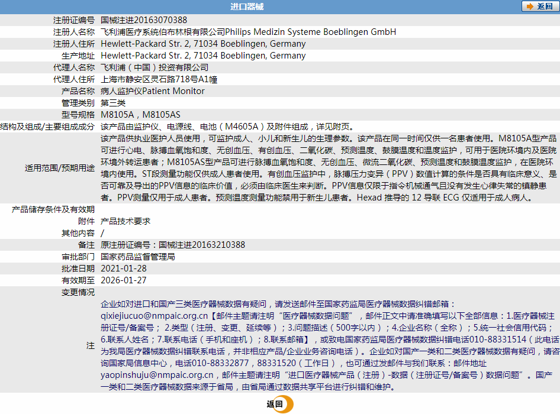Select the Hewlett-Packard address in the 注册人住所 row

point(203,44)
